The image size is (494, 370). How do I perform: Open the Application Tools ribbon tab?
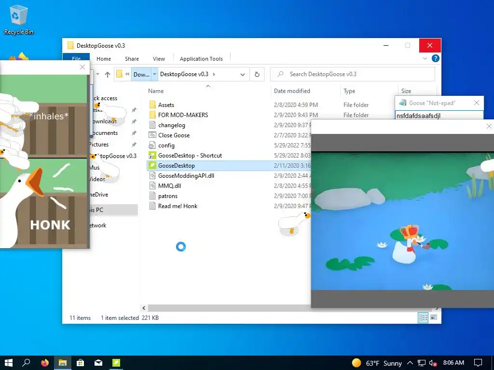[x=201, y=59]
